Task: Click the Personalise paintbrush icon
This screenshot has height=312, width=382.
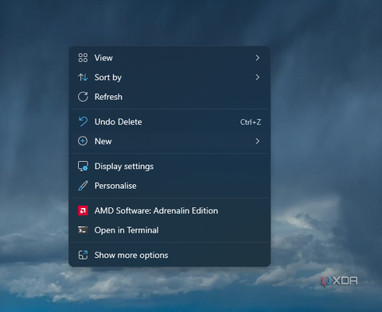Action: coord(83,186)
